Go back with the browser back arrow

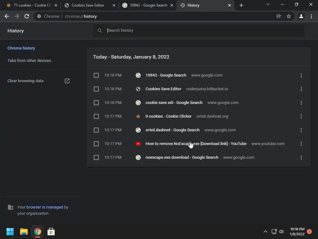7,16
